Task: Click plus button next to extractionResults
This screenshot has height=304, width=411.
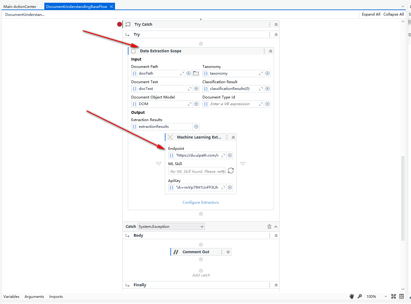Action: (x=196, y=127)
